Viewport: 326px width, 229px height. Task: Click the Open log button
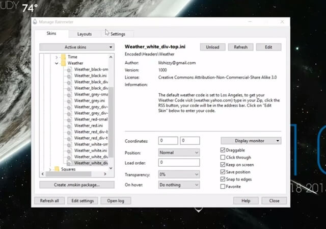[x=116, y=200]
